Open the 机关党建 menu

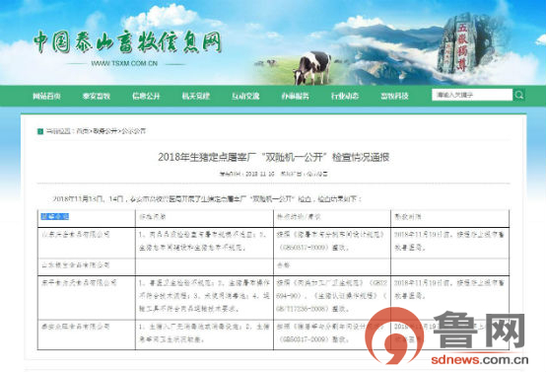coord(196,97)
